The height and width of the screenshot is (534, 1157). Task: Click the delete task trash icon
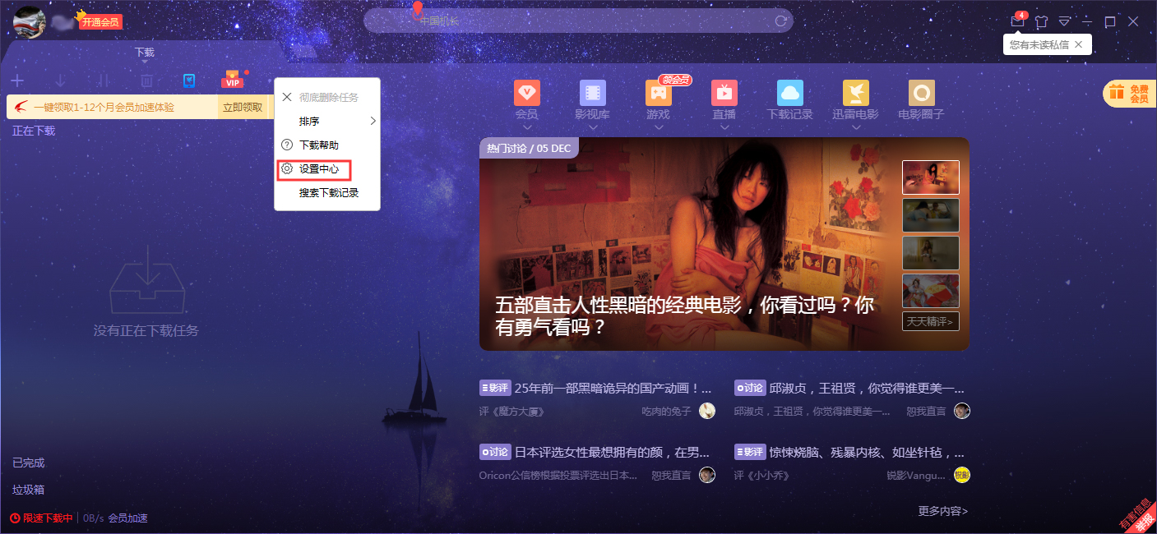[x=147, y=80]
